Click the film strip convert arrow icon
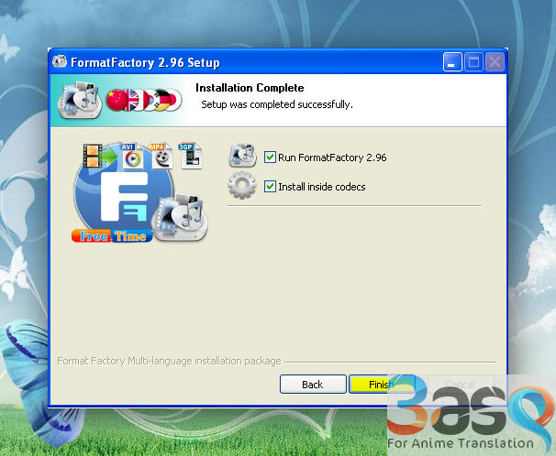 coord(100,156)
